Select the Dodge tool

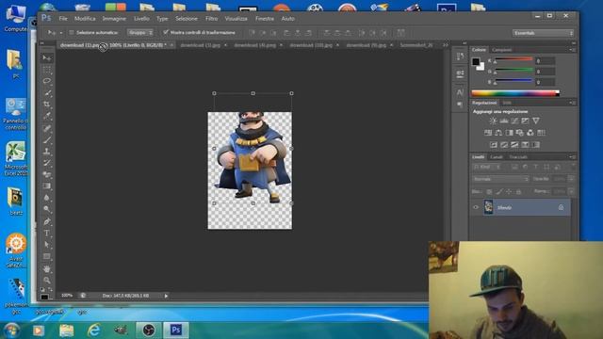point(47,209)
